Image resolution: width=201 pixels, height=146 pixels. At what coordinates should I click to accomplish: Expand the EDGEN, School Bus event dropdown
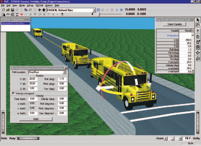click(x=94, y=10)
